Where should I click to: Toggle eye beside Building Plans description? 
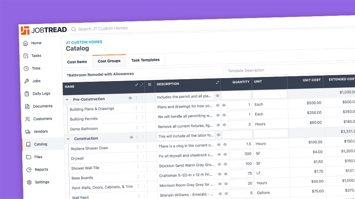(218, 105)
